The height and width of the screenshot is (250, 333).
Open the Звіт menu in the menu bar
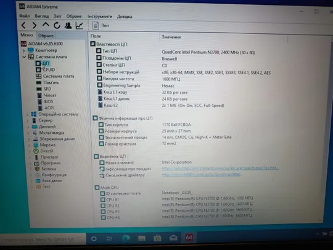(x=57, y=16)
